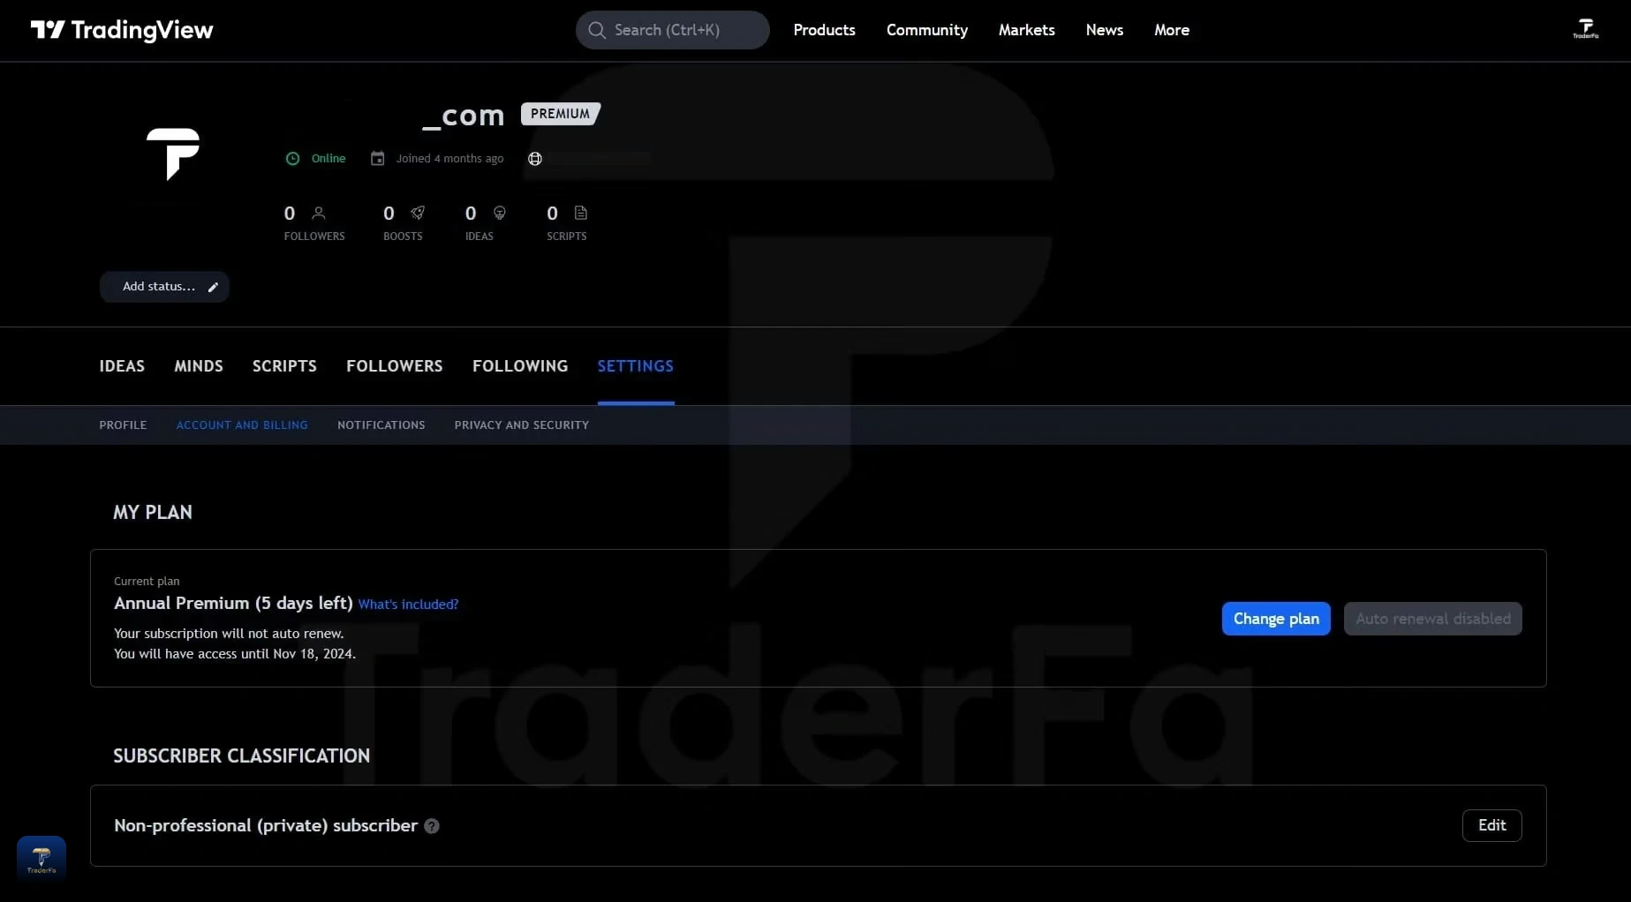This screenshot has width=1631, height=902.
Task: Switch to the IDEAS tab
Action: click(x=122, y=366)
